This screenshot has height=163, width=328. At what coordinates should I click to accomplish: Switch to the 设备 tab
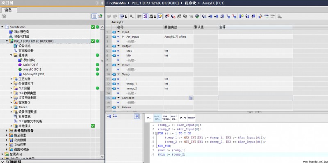click(8, 10)
